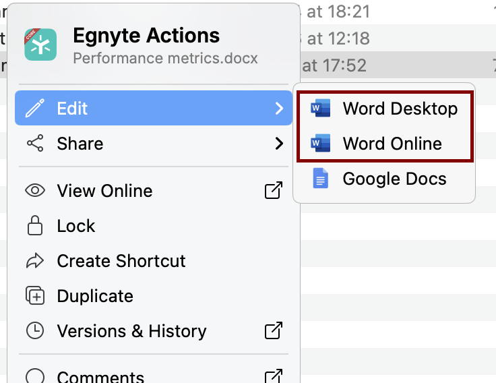The image size is (496, 383).
Task: Click the Google Docs document icon
Action: (320, 178)
